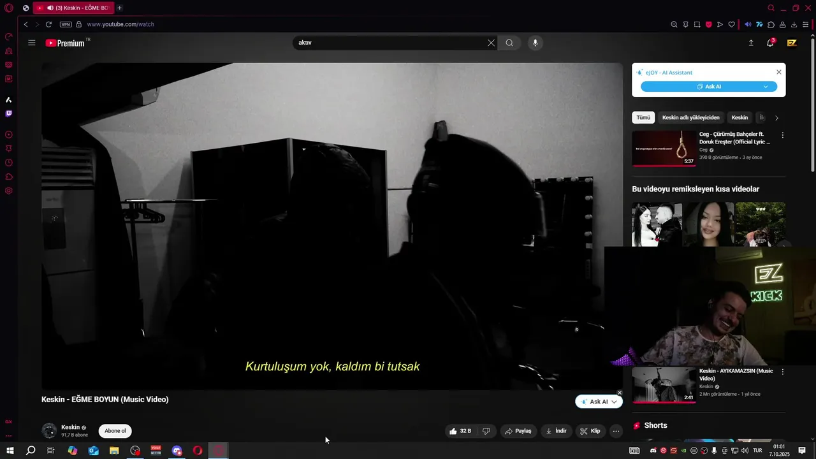Toggle system volume speaker in tray

(745, 451)
